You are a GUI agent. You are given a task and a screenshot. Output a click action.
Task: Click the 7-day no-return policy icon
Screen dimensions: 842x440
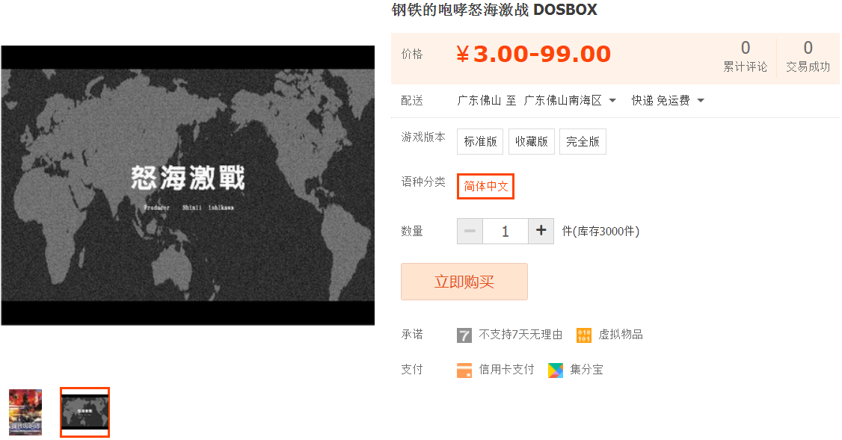[x=464, y=335]
